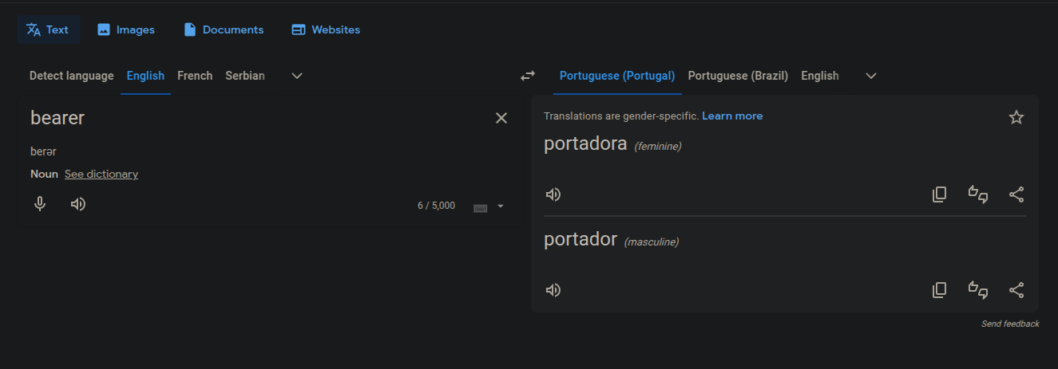
Task: Select Portuguese (Brazil) as target language
Action: pyautogui.click(x=738, y=76)
